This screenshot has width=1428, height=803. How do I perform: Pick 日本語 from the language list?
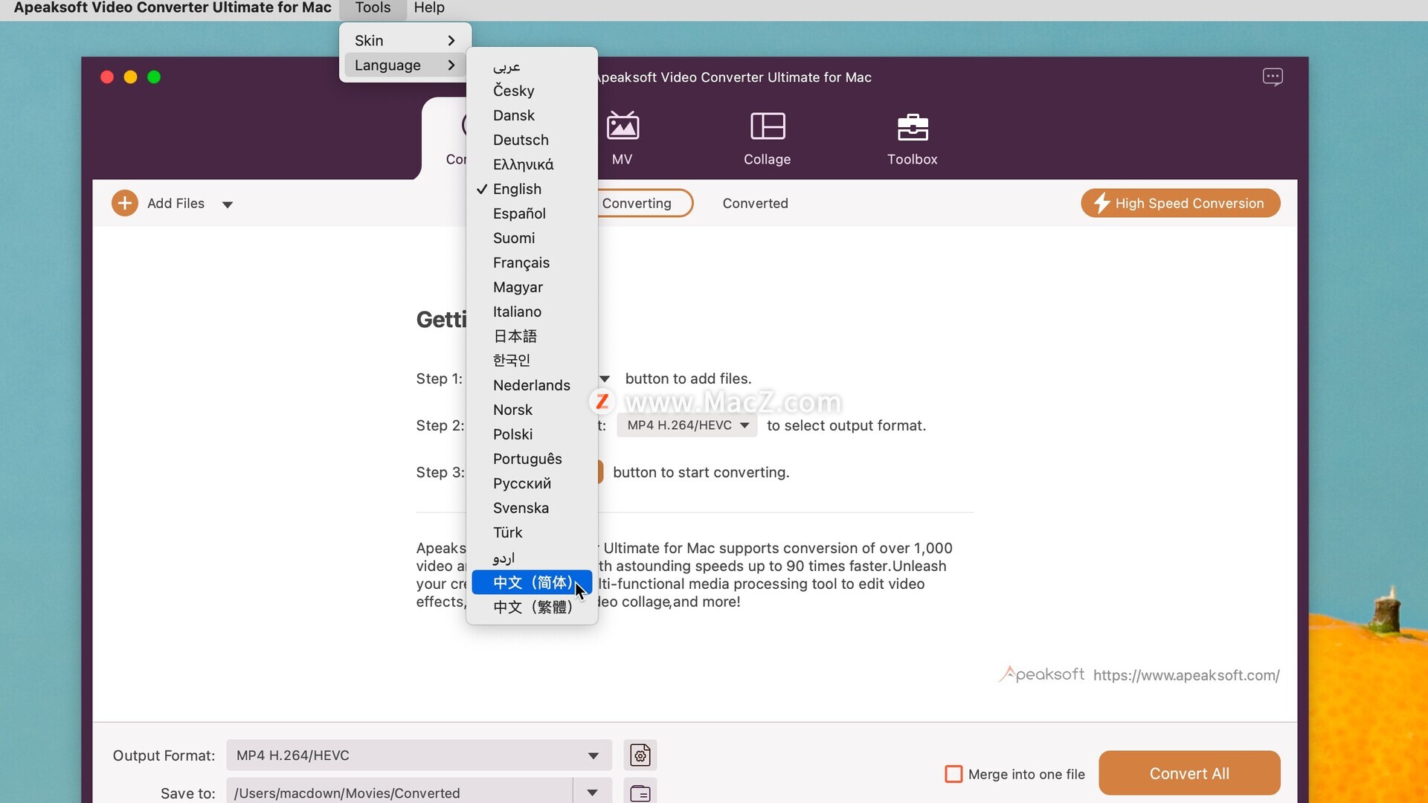[x=532, y=336]
